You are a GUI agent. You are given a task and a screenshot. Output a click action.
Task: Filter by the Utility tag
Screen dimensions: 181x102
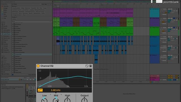(43, 13)
